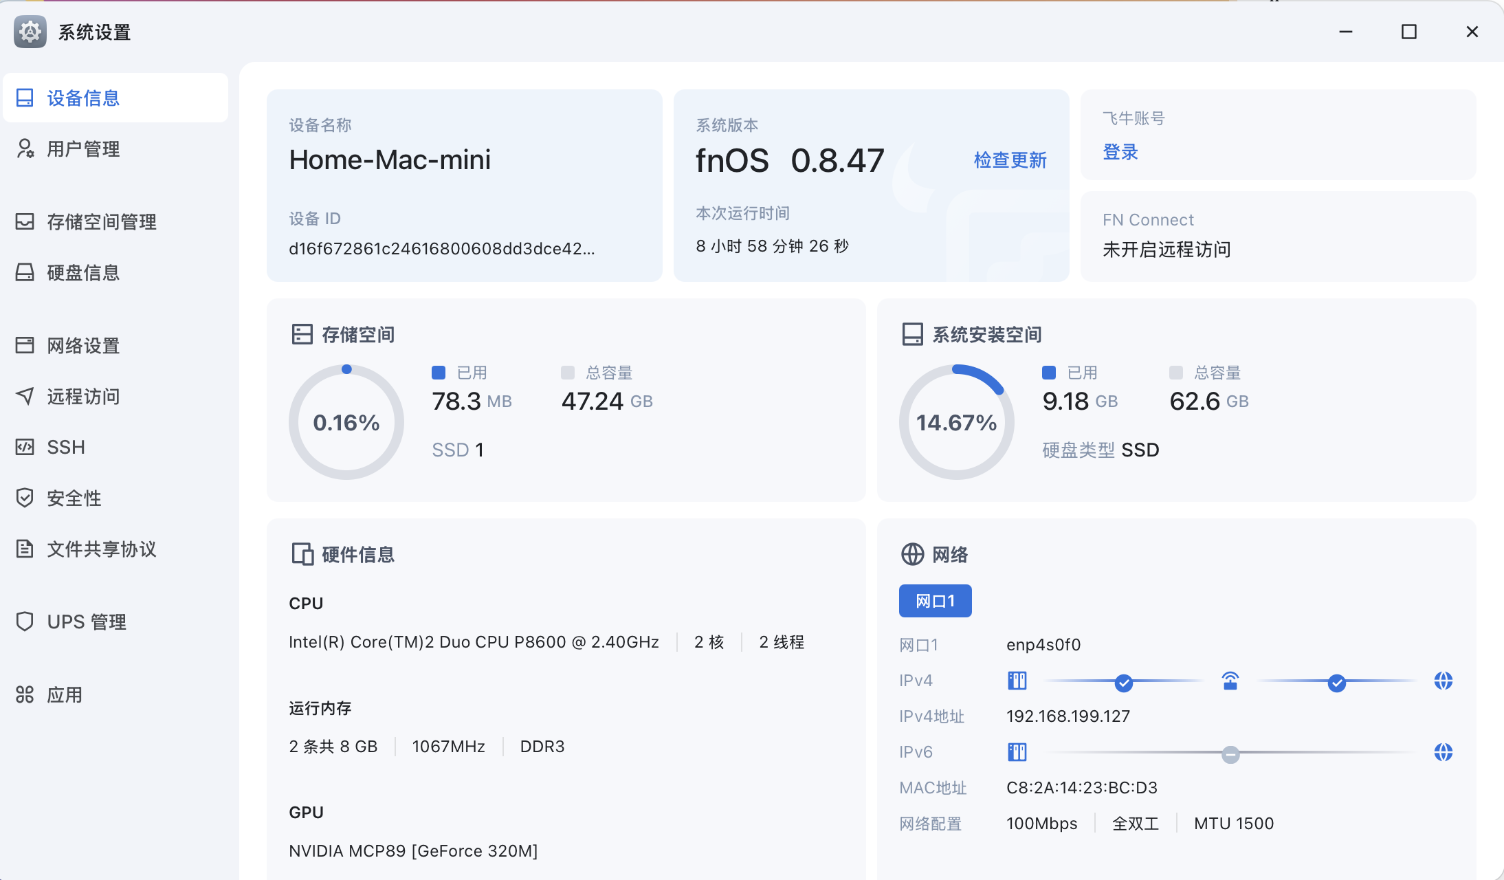
Task: Open the 硬盘信息 disk icon
Action: pos(25,272)
